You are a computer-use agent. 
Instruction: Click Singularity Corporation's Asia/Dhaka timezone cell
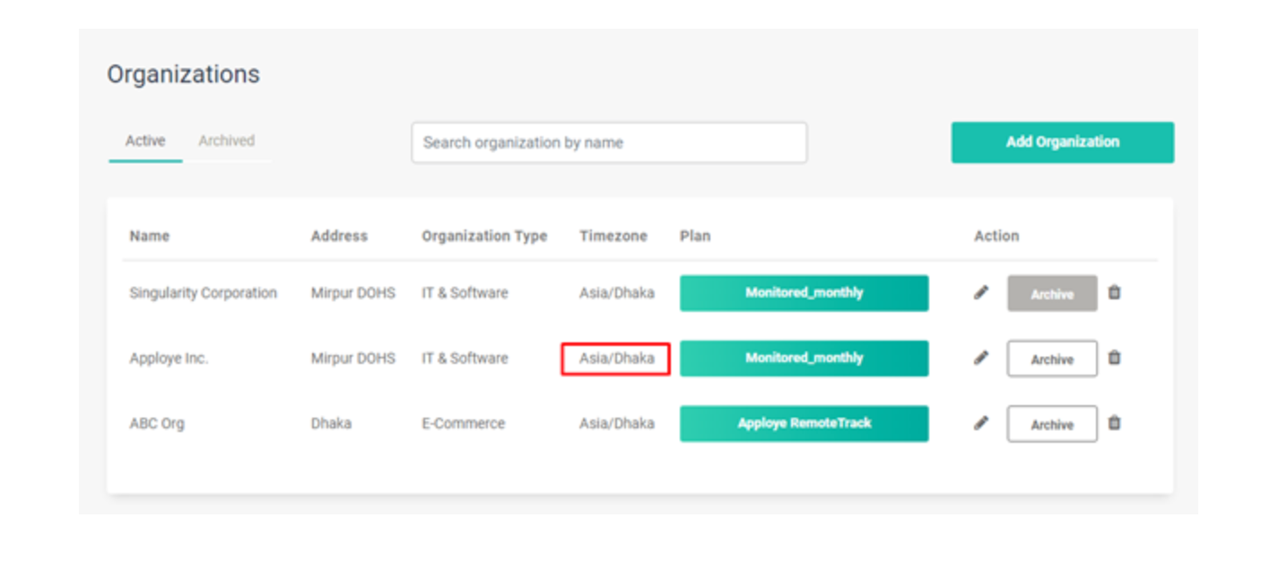[x=617, y=293]
